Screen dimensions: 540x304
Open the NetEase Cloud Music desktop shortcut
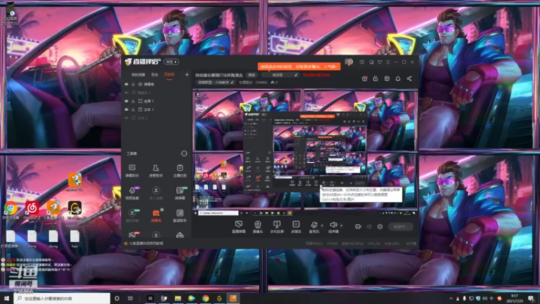coord(32,210)
